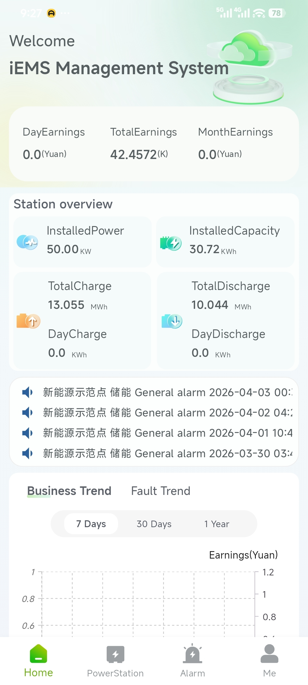Select the 7 Days range

tap(91, 524)
